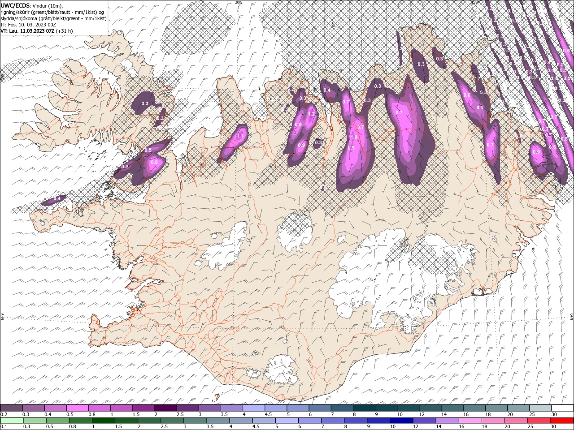Screen dimensions: 574x430
Task: Select the '0.1' label under the rain legend
Action: (4, 427)
